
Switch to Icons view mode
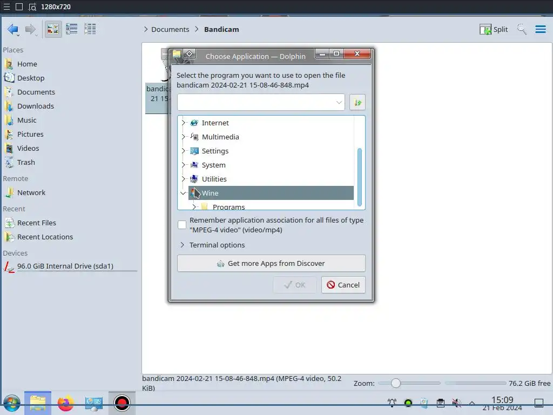pos(53,29)
